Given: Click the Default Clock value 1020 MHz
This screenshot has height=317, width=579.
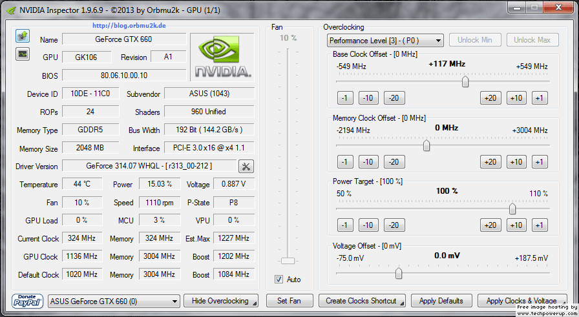Looking at the screenshot, I should click(82, 274).
